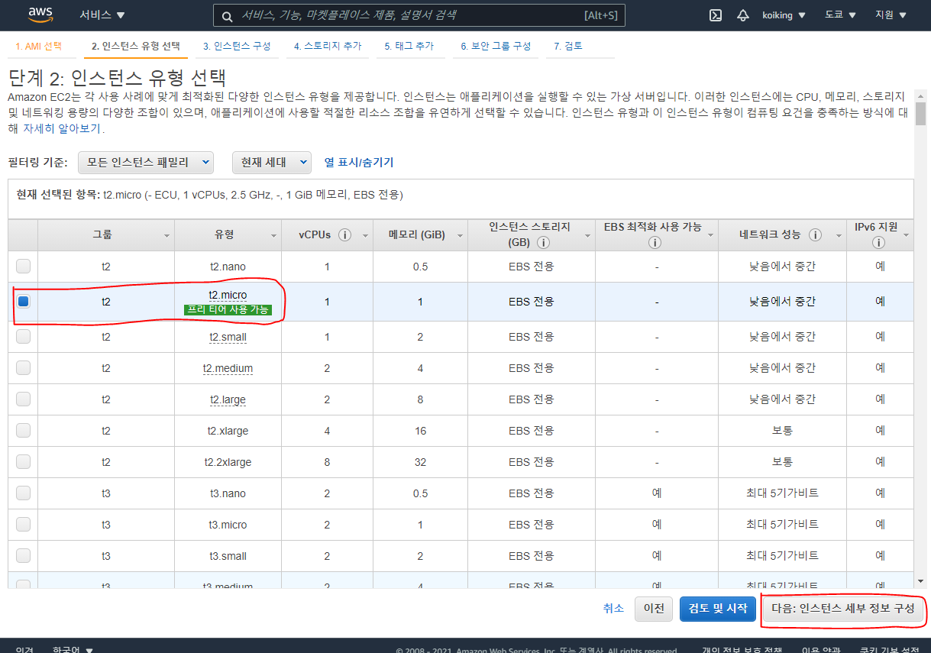Go to step 4. 스토리지 추가 tab
Viewport: 931px width, 653px height.
click(328, 46)
